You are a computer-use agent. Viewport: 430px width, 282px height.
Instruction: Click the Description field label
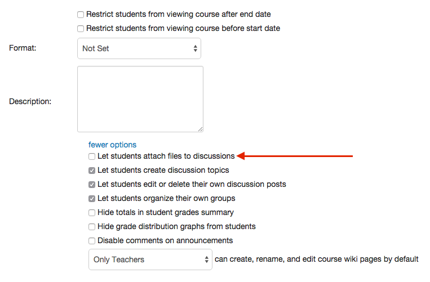pyautogui.click(x=30, y=102)
